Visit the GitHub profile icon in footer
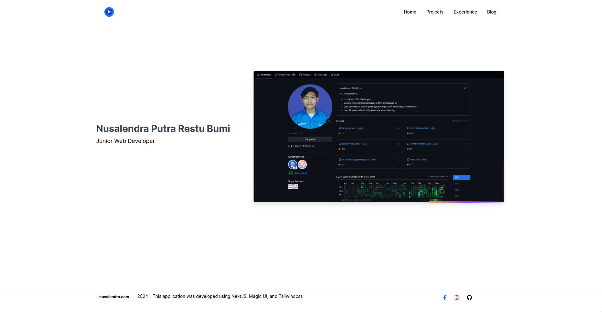 469,298
